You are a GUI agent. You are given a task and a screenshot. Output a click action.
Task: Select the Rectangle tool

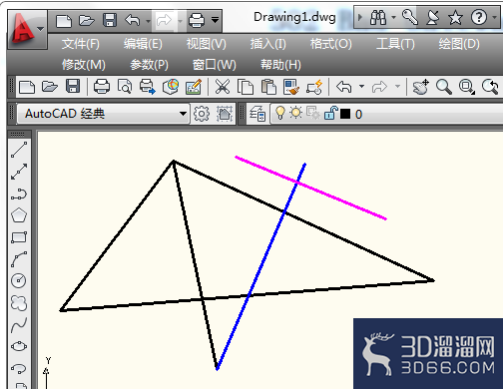point(19,237)
